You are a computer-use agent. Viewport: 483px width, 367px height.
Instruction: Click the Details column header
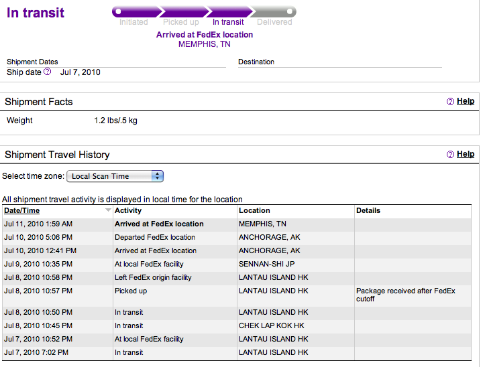(x=368, y=211)
